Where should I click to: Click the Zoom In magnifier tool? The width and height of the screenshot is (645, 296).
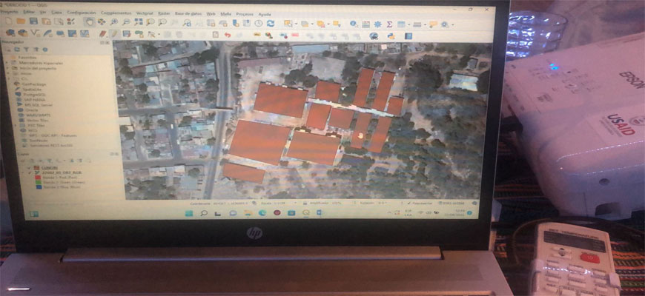(113, 22)
